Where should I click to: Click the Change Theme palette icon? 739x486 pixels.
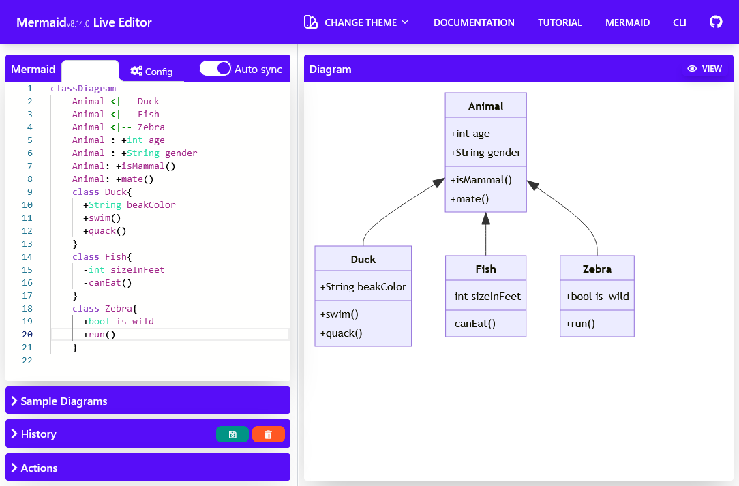pos(311,22)
